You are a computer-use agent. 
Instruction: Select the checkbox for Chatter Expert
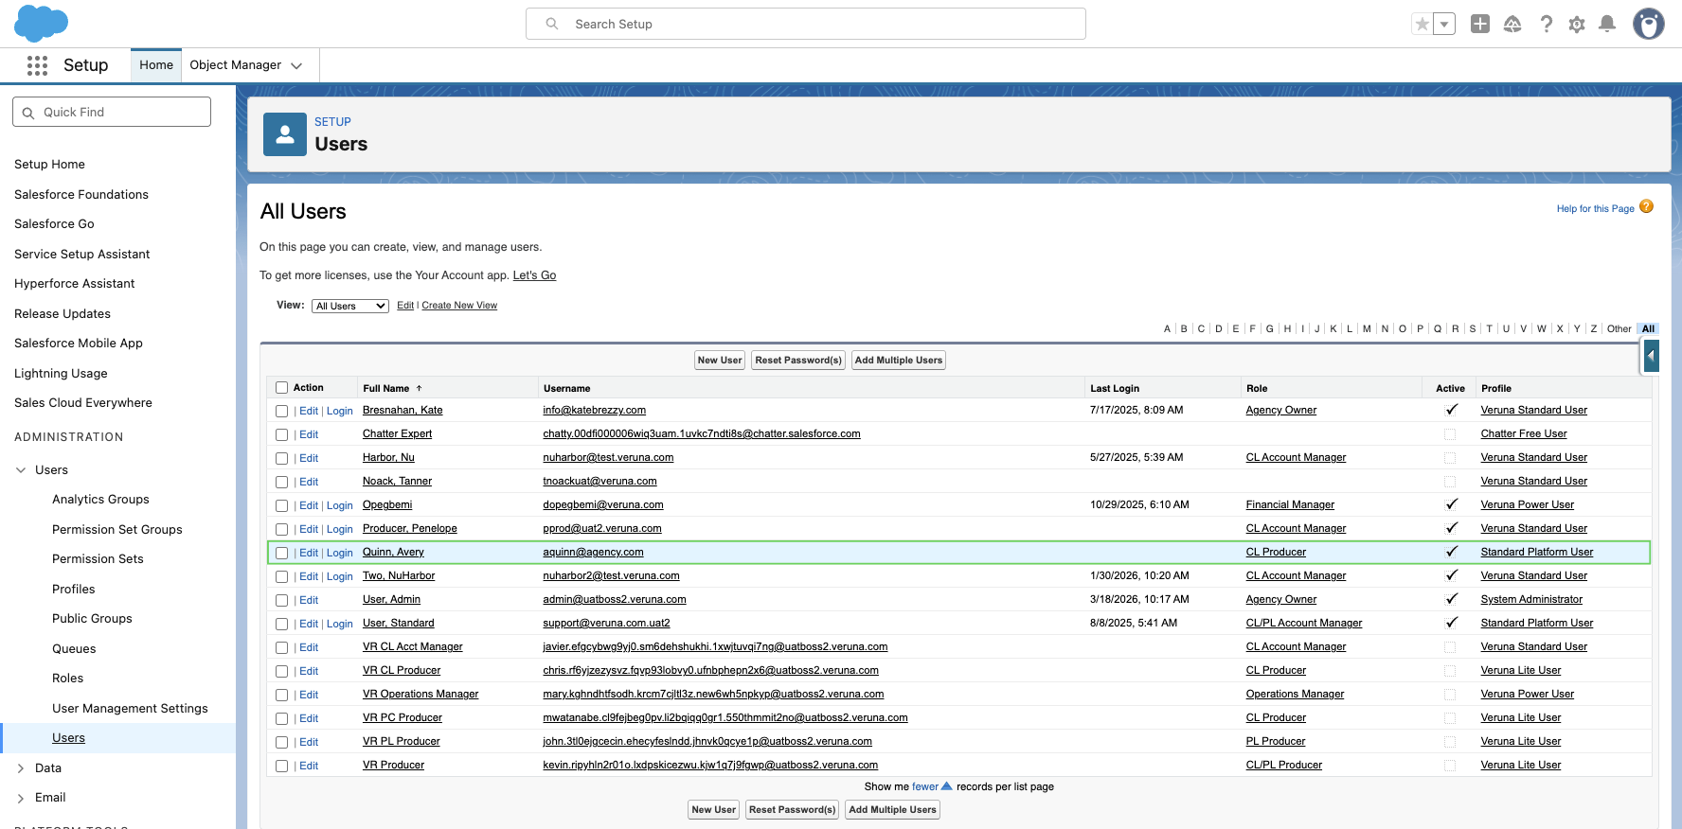point(281,434)
